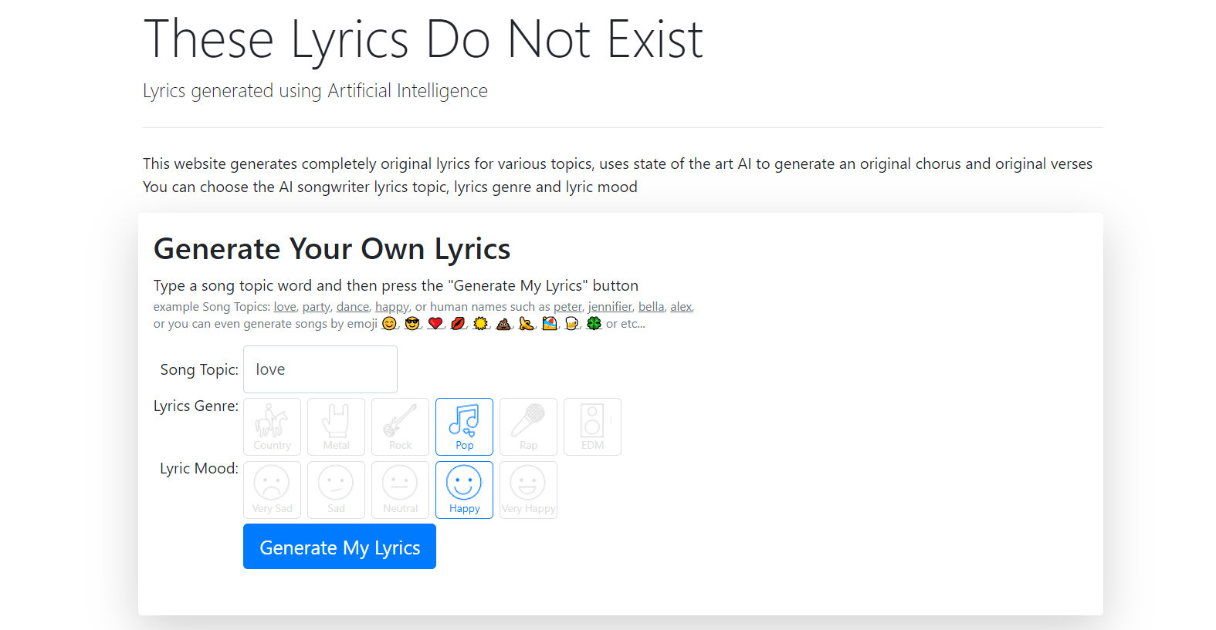Click 'Lyrics generated using Artificial Intelligence' subtitle
The width and height of the screenshot is (1216, 630).
tap(315, 91)
